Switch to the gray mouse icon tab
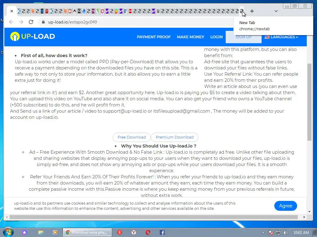Viewport: 317px width, 237px height. tap(158, 11)
